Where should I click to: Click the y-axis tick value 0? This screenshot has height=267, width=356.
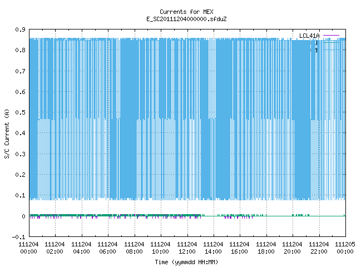(23, 216)
